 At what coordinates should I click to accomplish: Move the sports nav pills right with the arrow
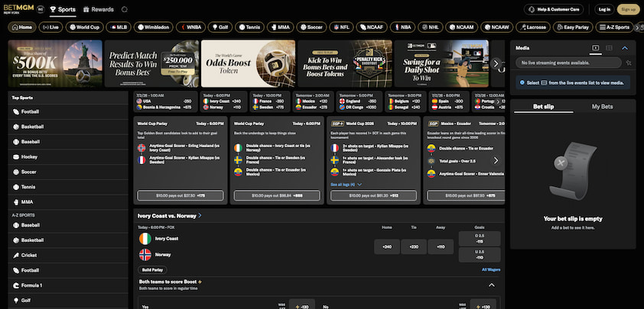coord(637,27)
